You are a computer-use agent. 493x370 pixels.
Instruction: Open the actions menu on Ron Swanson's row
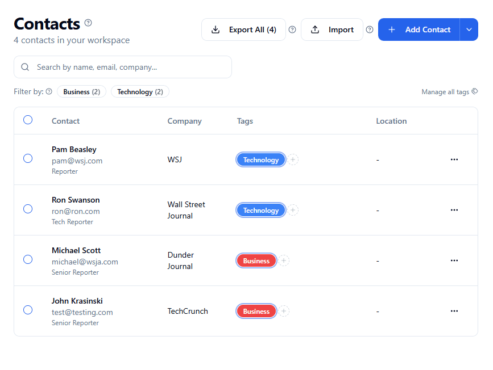(454, 210)
